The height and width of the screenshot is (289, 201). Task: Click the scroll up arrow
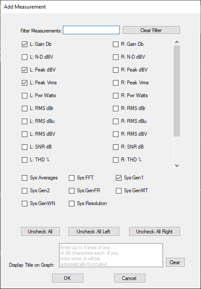(177, 42)
